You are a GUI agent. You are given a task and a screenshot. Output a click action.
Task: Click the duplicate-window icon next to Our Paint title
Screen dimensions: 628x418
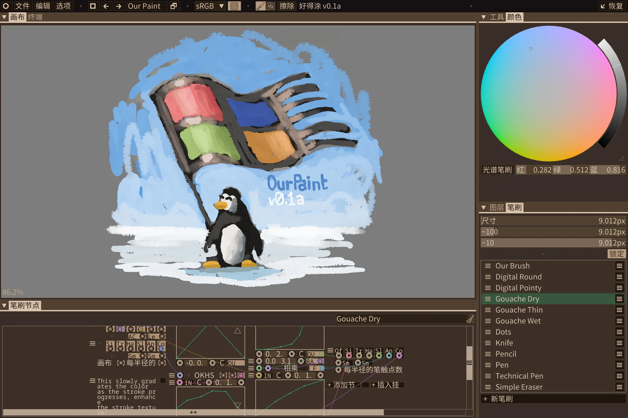tap(174, 6)
